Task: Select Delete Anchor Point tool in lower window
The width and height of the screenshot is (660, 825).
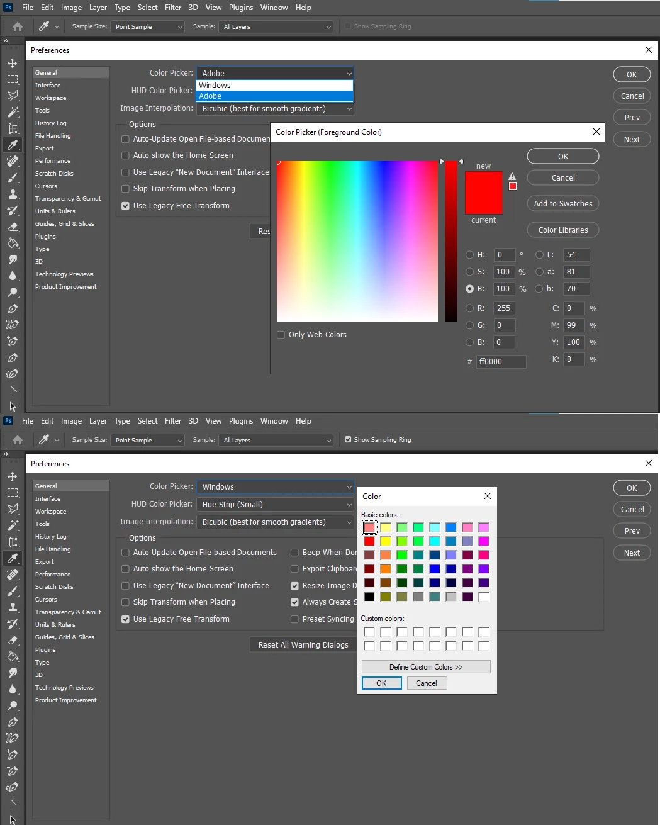Action: click(x=13, y=771)
